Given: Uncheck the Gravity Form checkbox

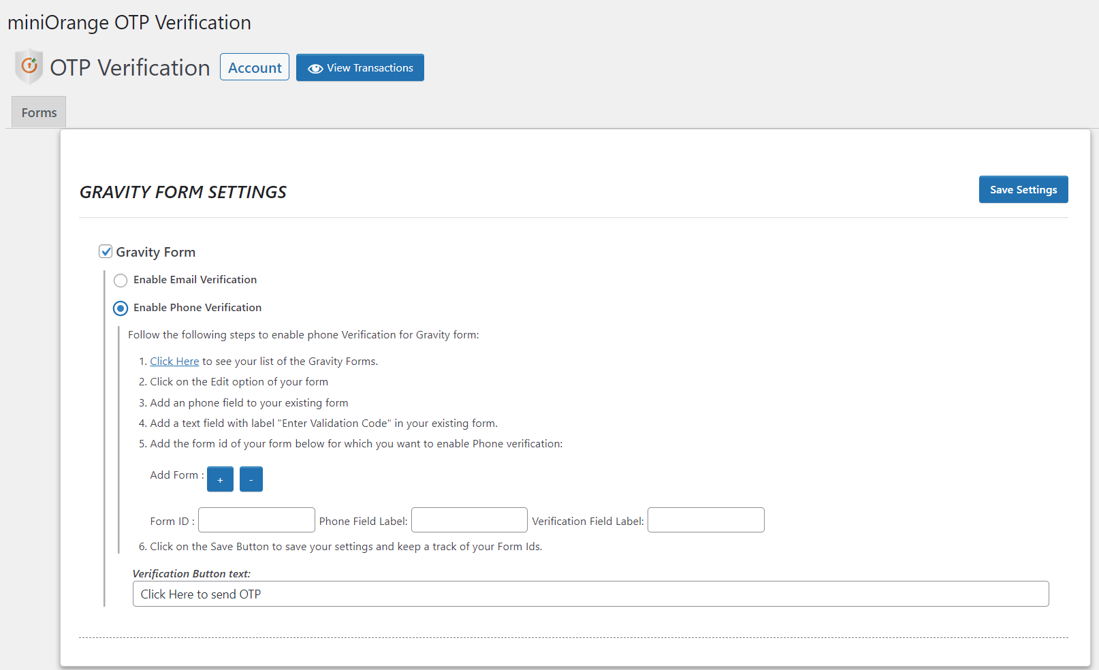Looking at the screenshot, I should point(106,252).
